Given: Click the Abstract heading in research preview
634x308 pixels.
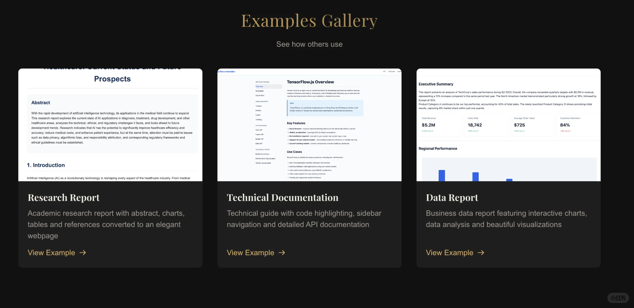Looking at the screenshot, I should click(x=40, y=103).
